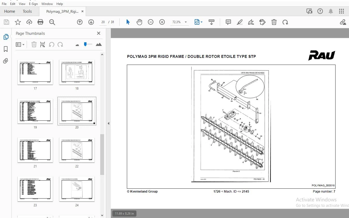This screenshot has height=218, width=349.
Task: Go to next page arrow
Action: tap(91, 22)
